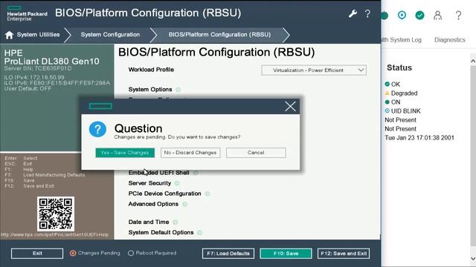This screenshot has height=267, width=476.
Task: Click the info circle next to PCIe Device Configuration
Action: click(208, 194)
